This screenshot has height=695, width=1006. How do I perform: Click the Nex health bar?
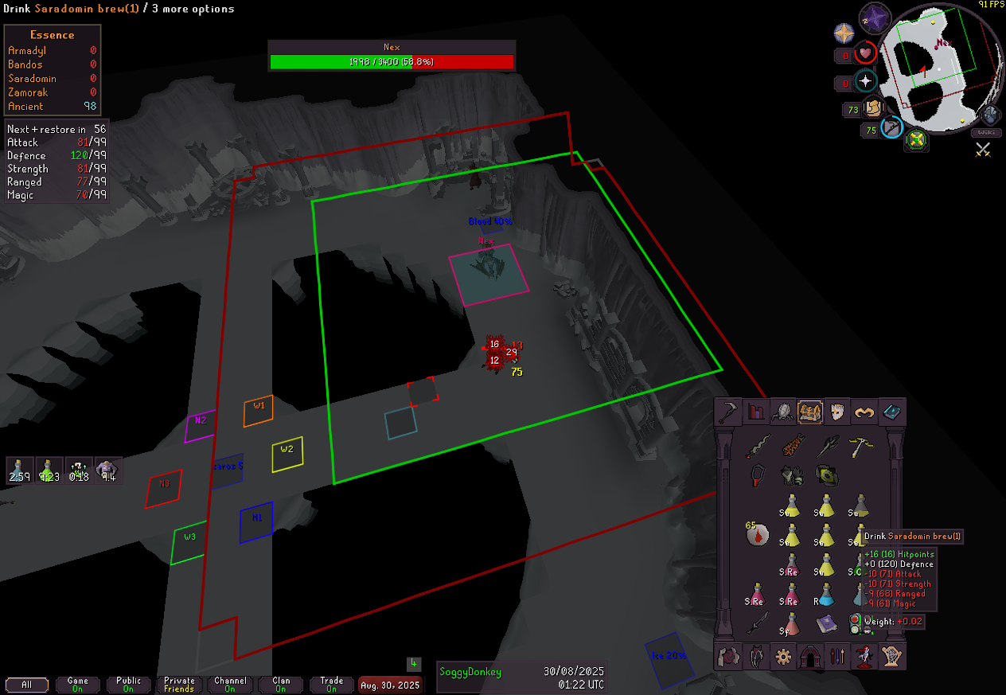click(392, 62)
